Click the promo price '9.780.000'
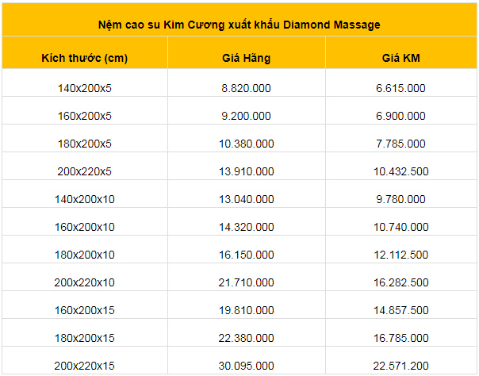Image resolution: width=479 pixels, height=376 pixels. tap(400, 199)
